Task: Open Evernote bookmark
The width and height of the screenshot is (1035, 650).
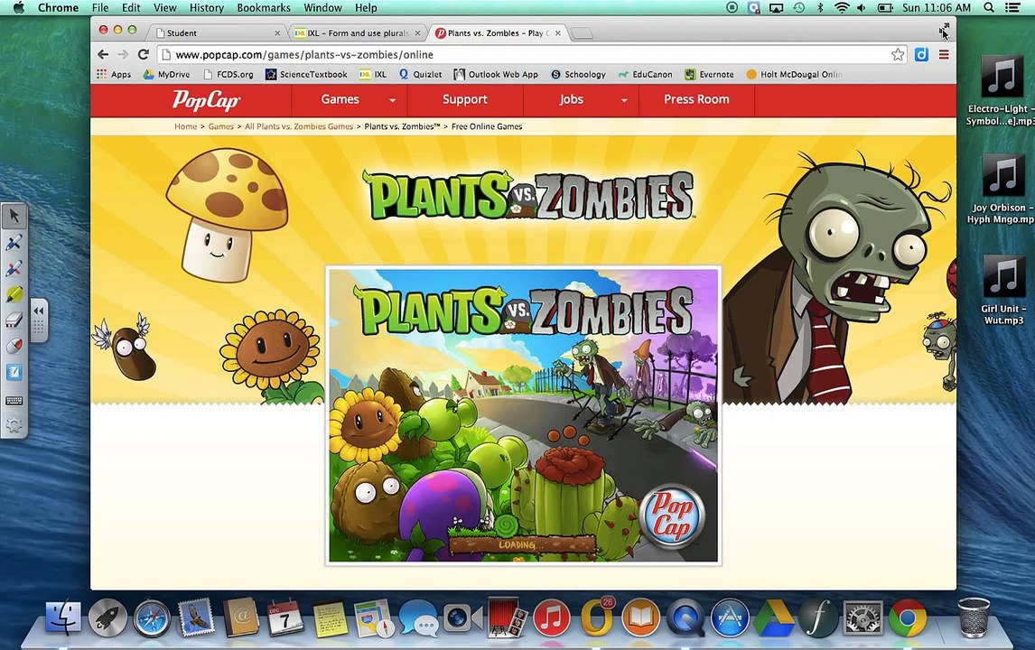Action: pos(709,75)
